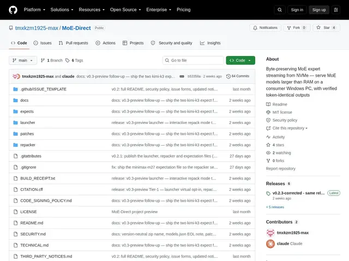The width and height of the screenshot is (349, 261).
Task: Click the search magnifier icon in header
Action: (x=280, y=10)
